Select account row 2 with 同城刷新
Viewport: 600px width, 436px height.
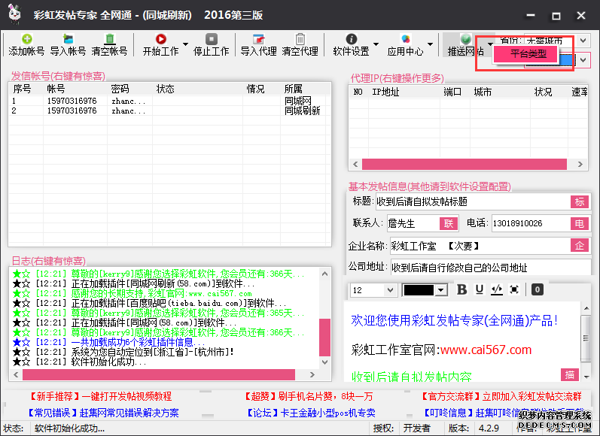pyautogui.click(x=169, y=111)
